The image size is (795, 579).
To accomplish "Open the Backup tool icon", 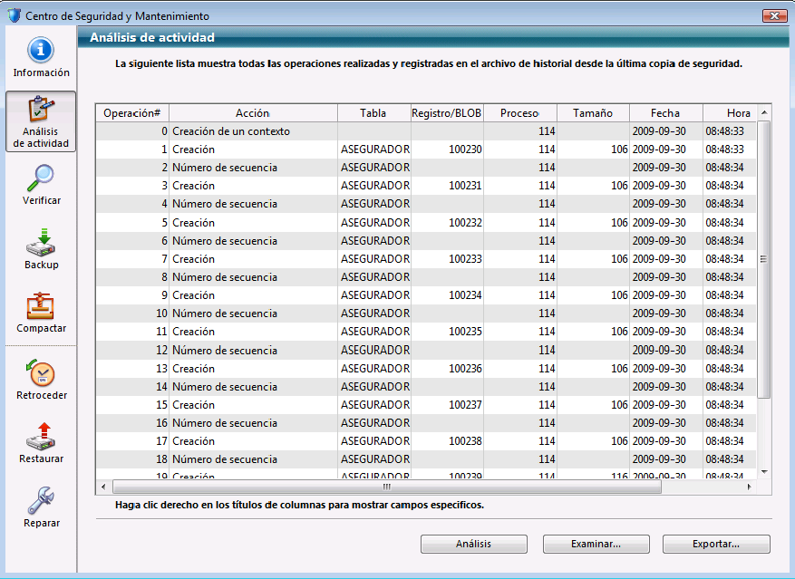I will coord(41,243).
